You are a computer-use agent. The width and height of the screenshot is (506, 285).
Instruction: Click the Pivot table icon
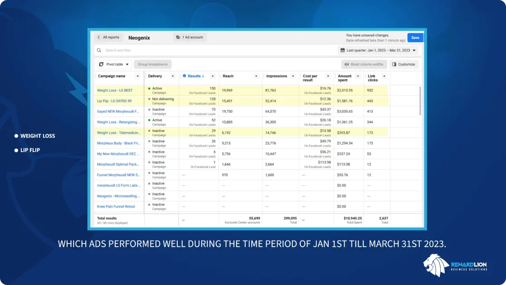pos(101,64)
